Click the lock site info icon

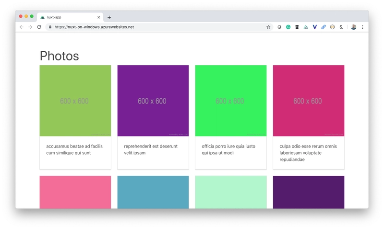tap(50, 27)
